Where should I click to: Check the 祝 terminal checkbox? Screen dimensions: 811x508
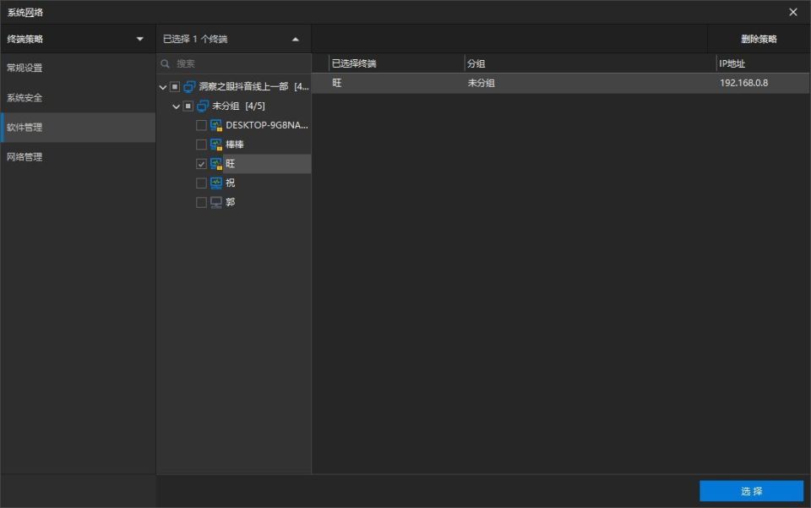pos(201,183)
